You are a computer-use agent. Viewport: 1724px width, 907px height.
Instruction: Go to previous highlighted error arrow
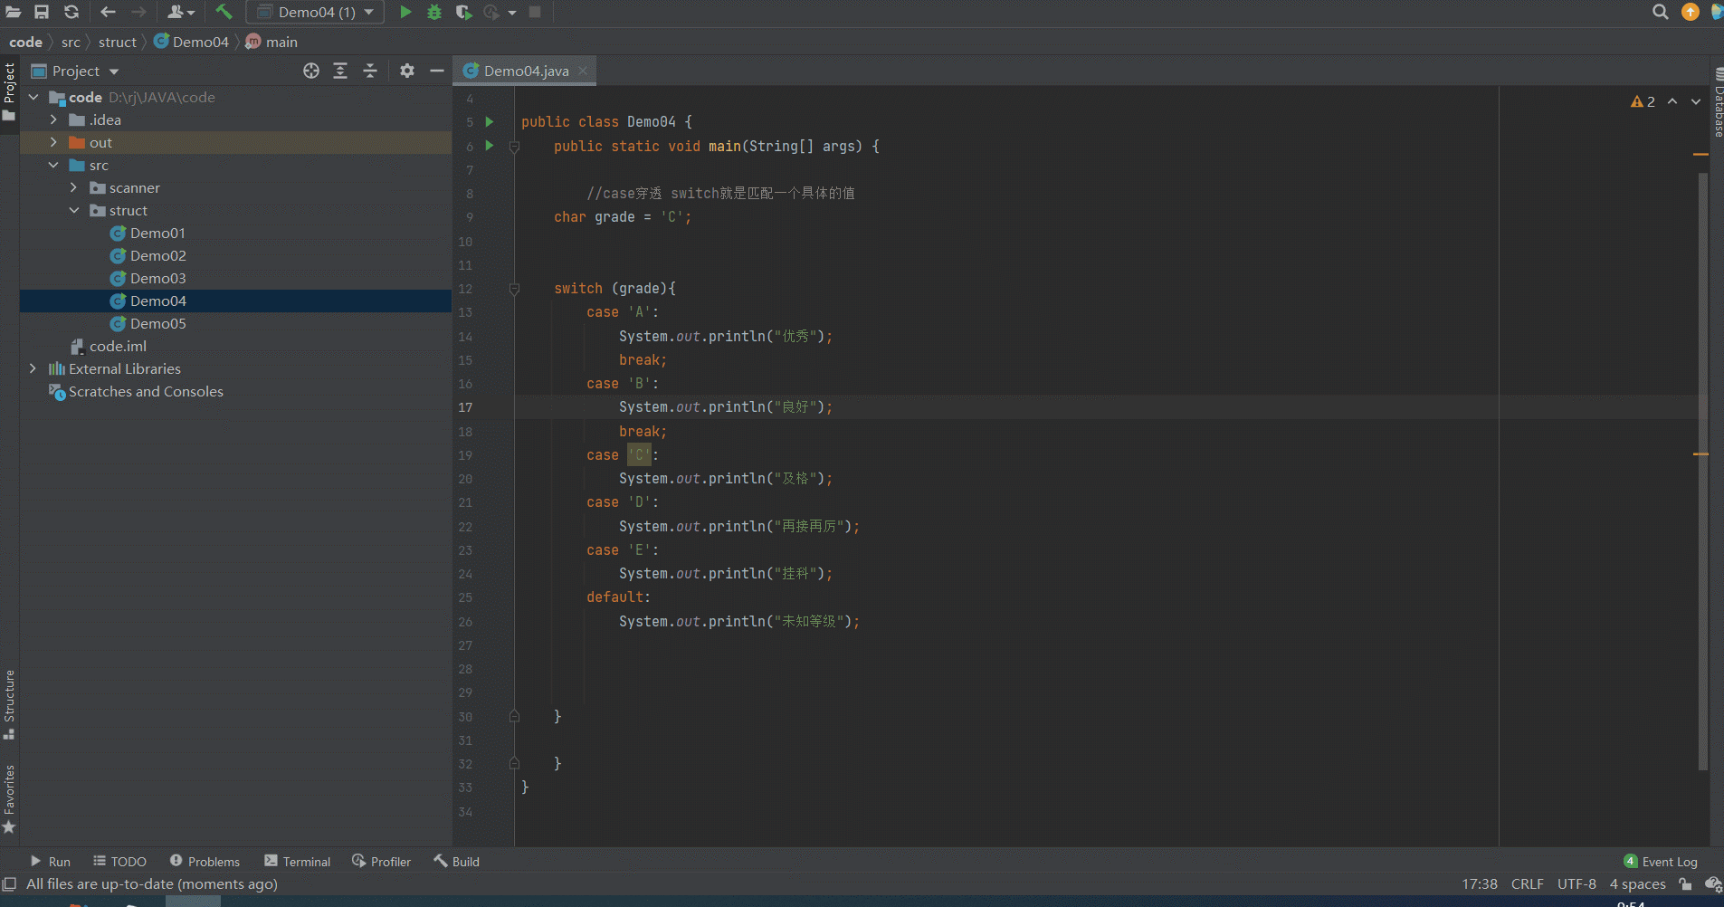[1672, 101]
